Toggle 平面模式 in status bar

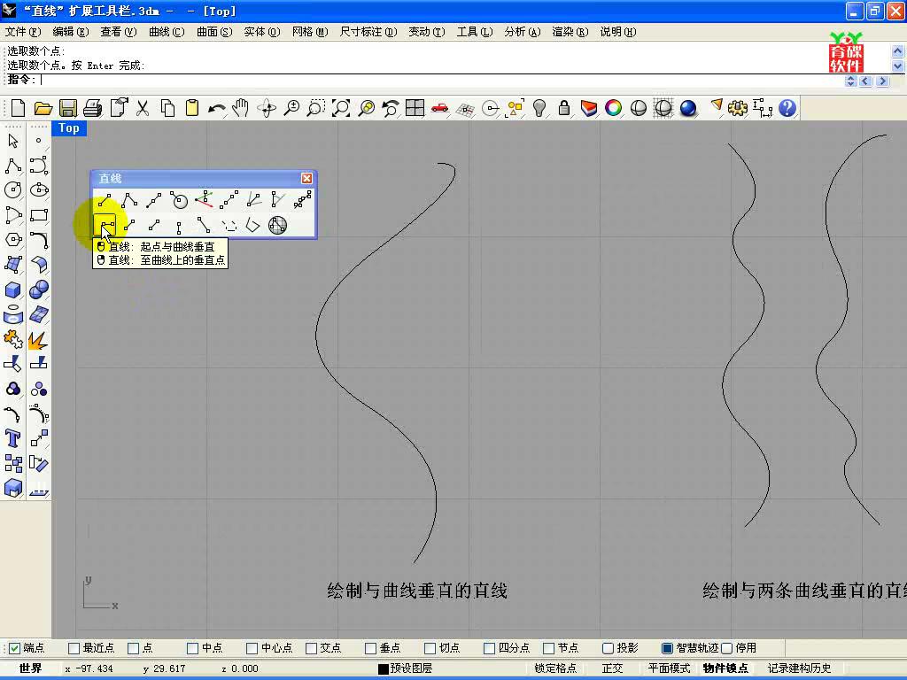click(x=669, y=668)
